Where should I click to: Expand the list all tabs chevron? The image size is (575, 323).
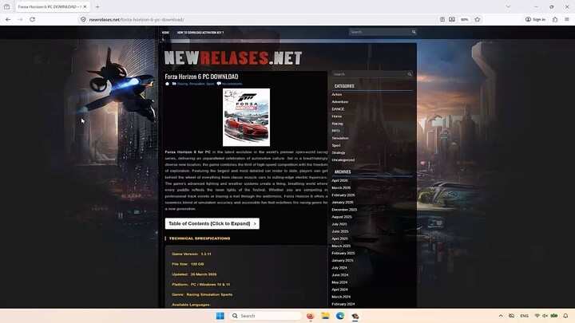[508, 6]
